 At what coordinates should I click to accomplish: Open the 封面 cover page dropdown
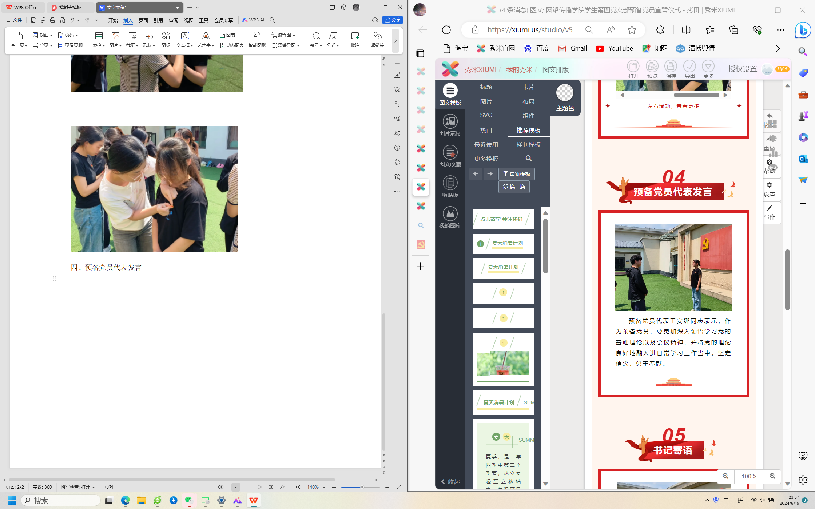point(43,35)
